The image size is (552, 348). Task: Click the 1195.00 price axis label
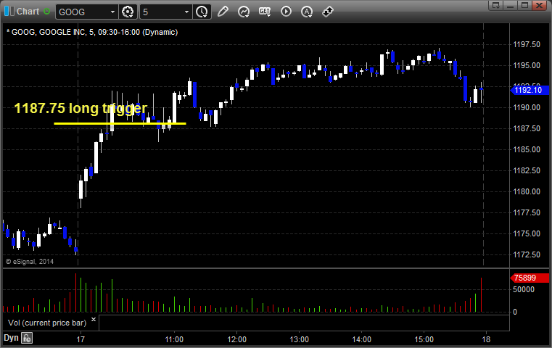tap(527, 65)
